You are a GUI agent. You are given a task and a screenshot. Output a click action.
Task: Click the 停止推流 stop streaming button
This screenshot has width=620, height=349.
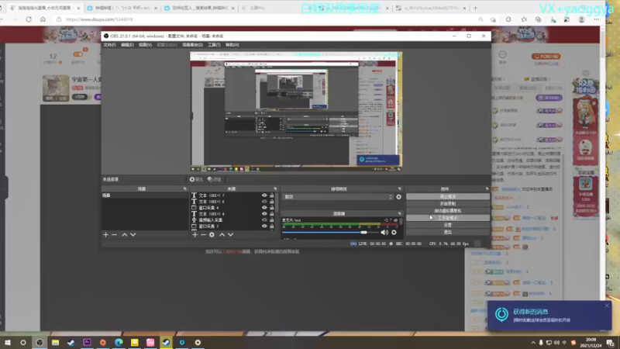click(x=448, y=196)
